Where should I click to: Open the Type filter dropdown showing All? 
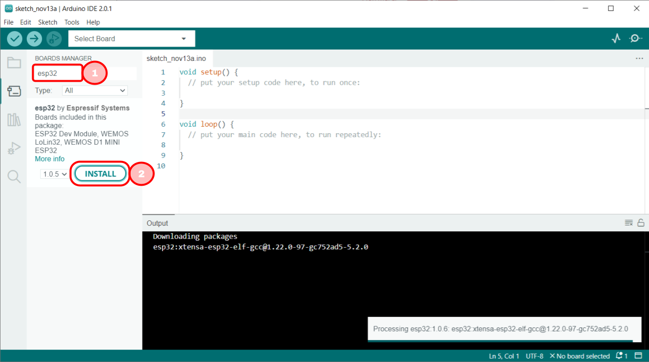[x=95, y=91]
